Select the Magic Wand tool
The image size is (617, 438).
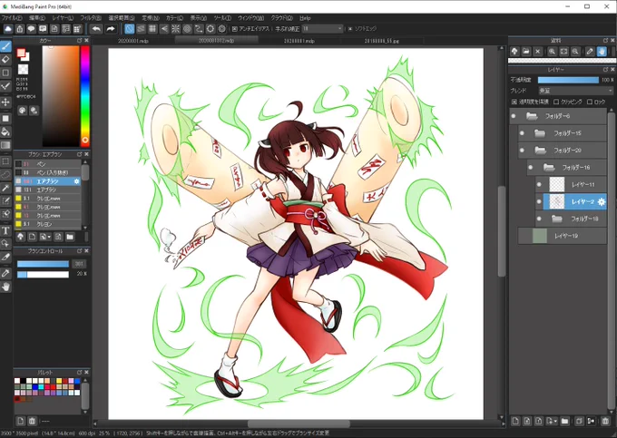(x=5, y=188)
